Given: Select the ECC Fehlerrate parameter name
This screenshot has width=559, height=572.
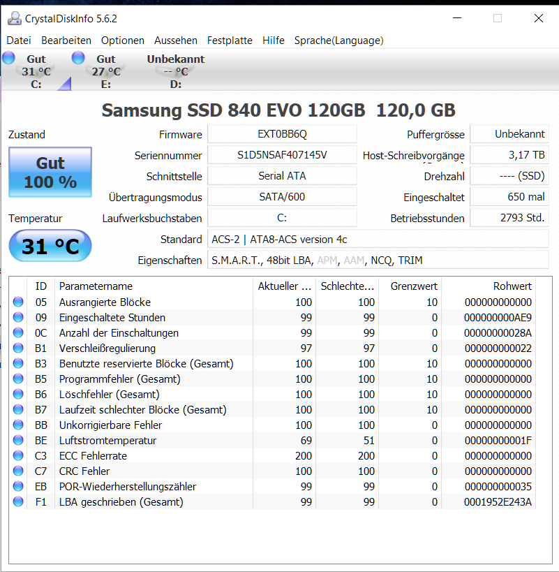Looking at the screenshot, I should click(93, 455).
